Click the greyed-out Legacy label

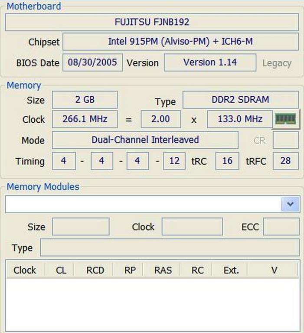point(277,63)
